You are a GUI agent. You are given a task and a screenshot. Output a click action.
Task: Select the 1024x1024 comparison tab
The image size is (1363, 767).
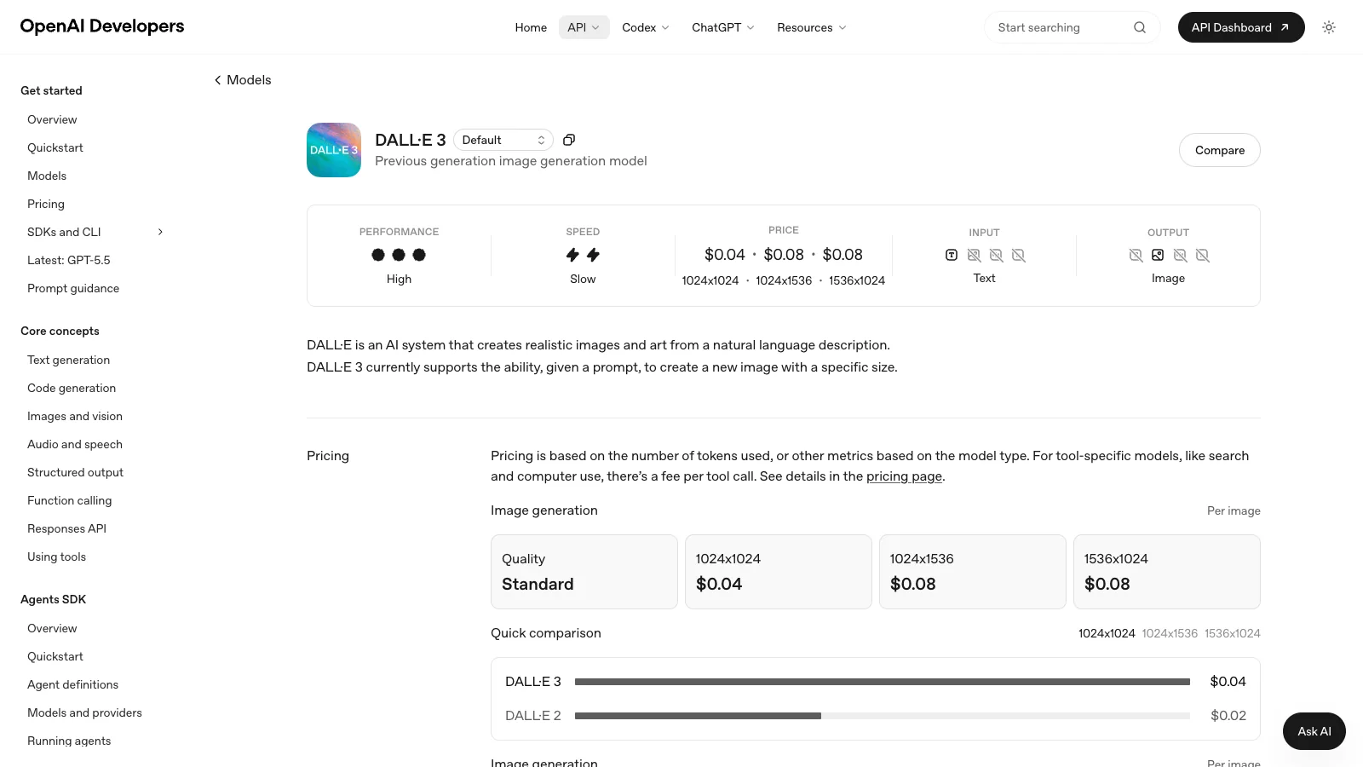click(1107, 633)
